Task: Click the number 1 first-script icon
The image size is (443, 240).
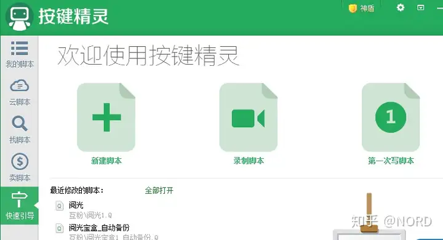Action: [391, 118]
